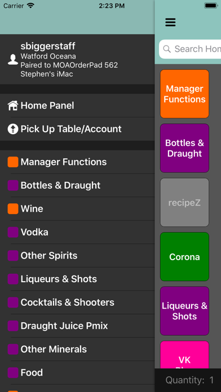Choose Other Spirits from the menu

(77, 256)
